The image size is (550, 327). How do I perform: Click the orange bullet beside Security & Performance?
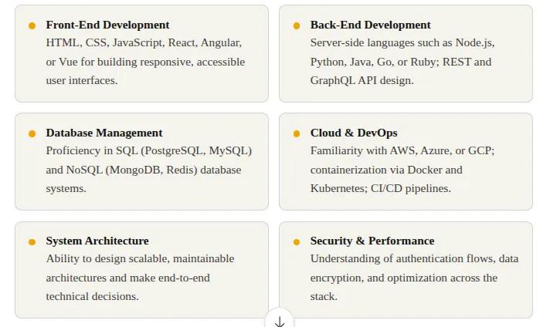point(297,241)
